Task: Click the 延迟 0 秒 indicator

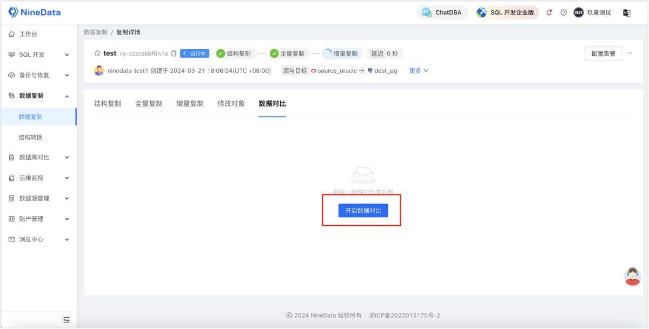Action: pos(385,53)
